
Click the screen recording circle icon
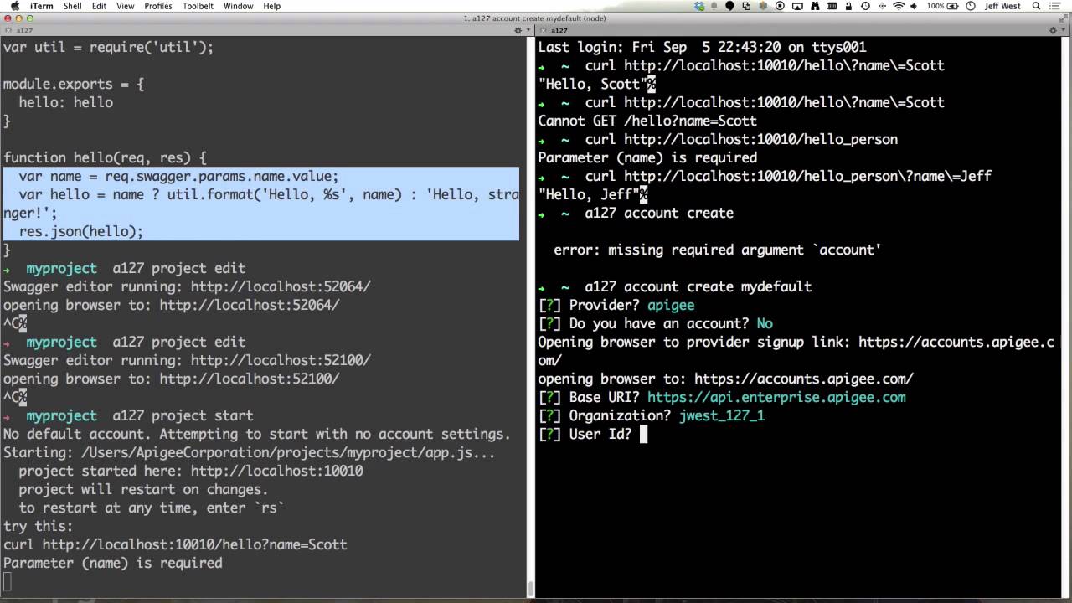[781, 6]
